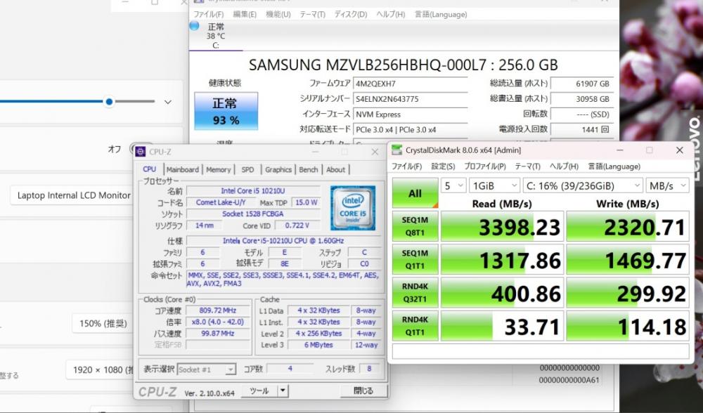Click the Intel Core i5 10210U name field
This screenshot has height=413, width=703.
click(253, 191)
